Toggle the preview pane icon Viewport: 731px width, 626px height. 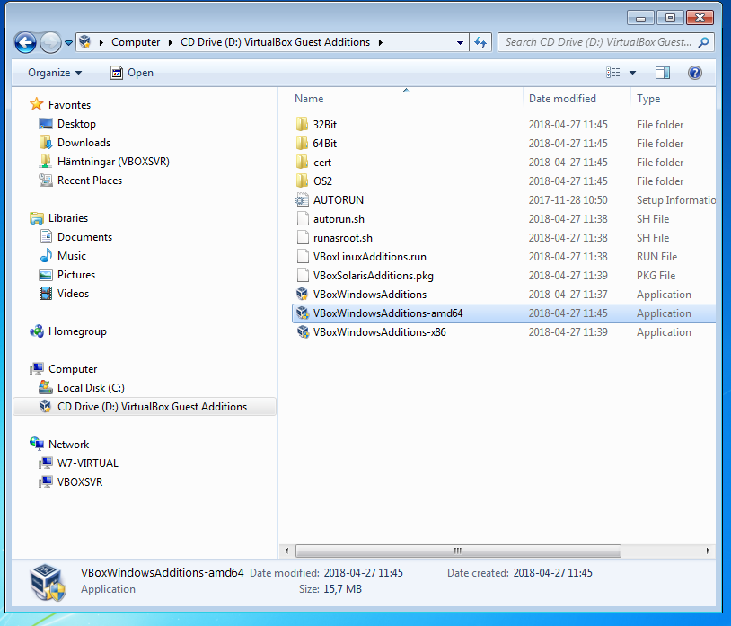click(663, 73)
